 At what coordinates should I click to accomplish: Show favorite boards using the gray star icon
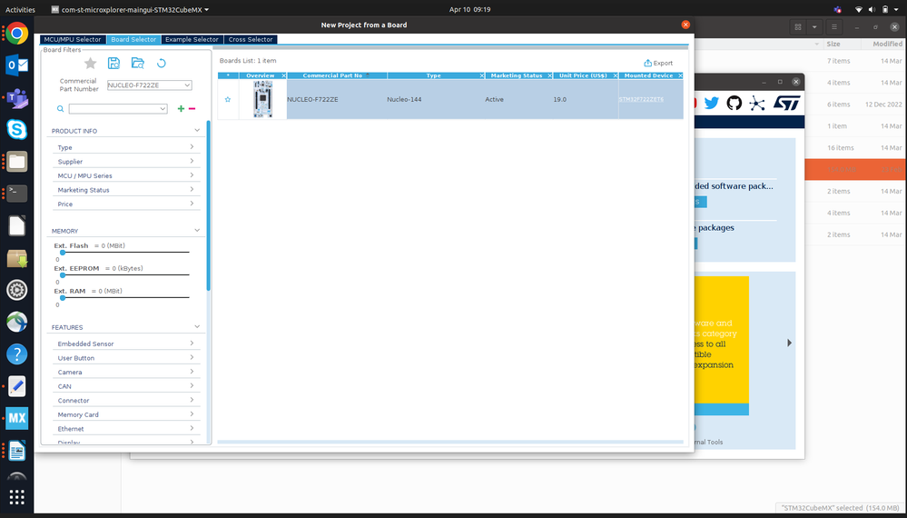(90, 63)
